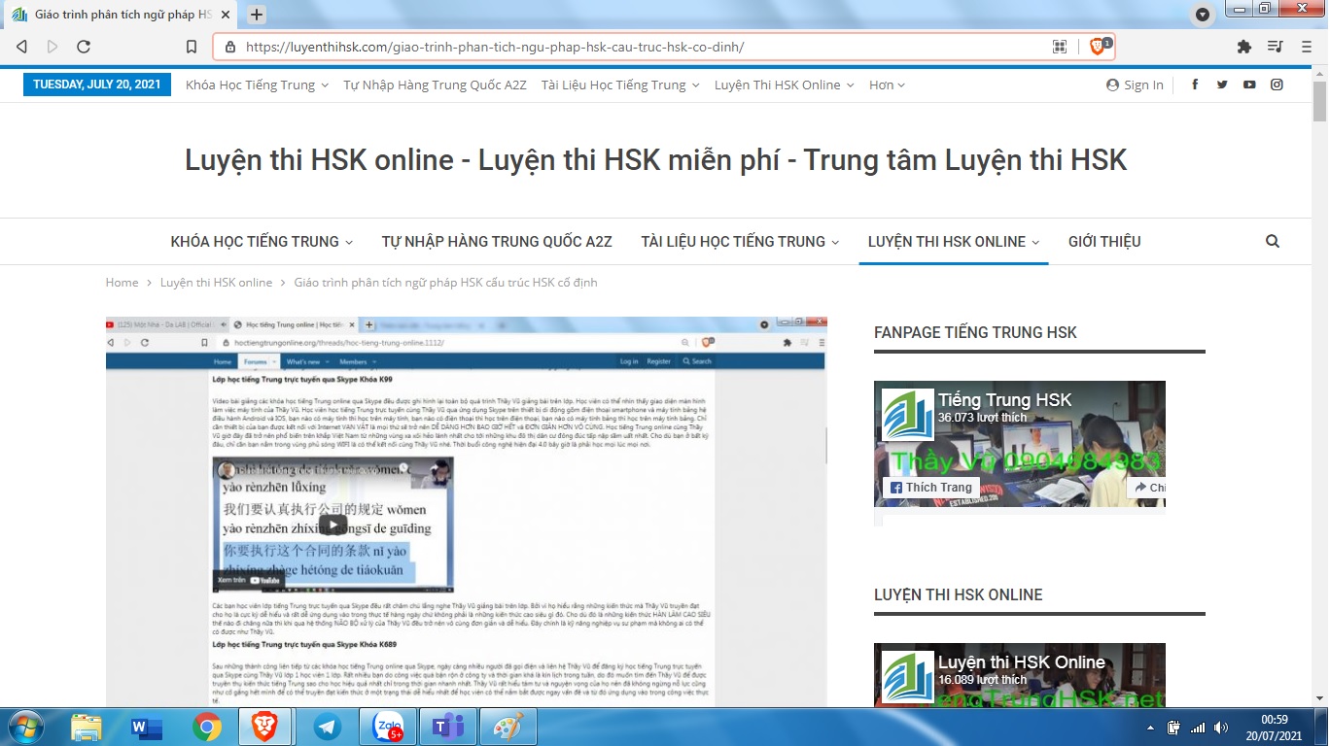The height and width of the screenshot is (746, 1330).
Task: Open TỰ NHẬP HÀNG TRUNG QUỐC A2Z menu item
Action: click(x=497, y=242)
